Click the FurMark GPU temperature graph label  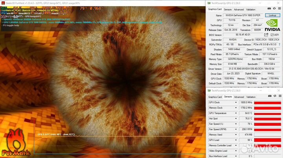point(56,134)
